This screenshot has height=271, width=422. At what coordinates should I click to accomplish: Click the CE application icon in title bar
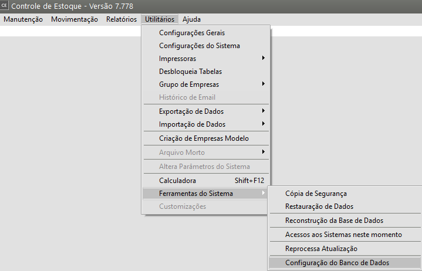pyautogui.click(x=5, y=6)
